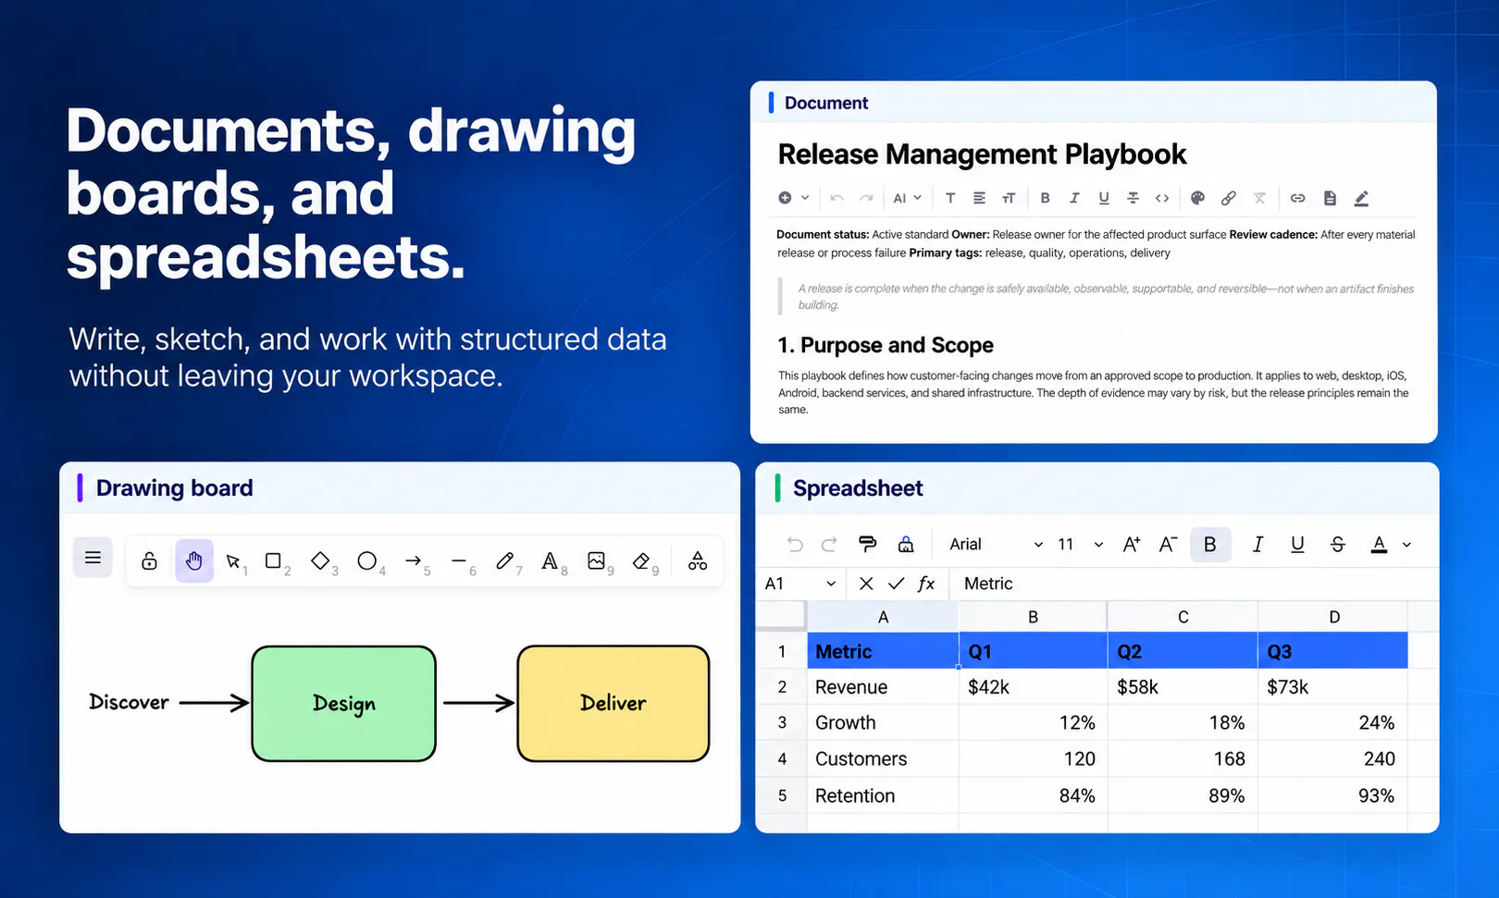
Task: Pick the straight line tool
Action: click(458, 560)
